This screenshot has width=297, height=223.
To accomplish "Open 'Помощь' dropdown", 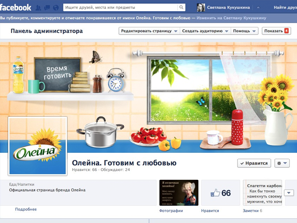I will pyautogui.click(x=245, y=31).
